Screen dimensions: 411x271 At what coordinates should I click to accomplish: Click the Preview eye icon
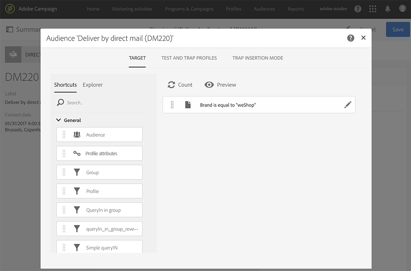(x=209, y=85)
